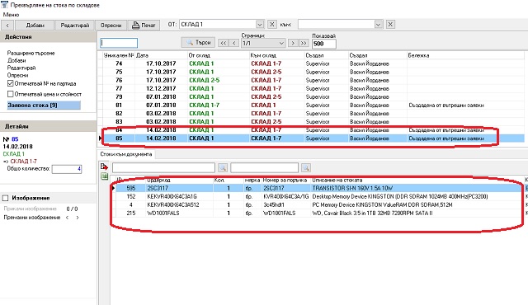Select document row number 75
This screenshot has height=305, width=528.
tap(313, 72)
